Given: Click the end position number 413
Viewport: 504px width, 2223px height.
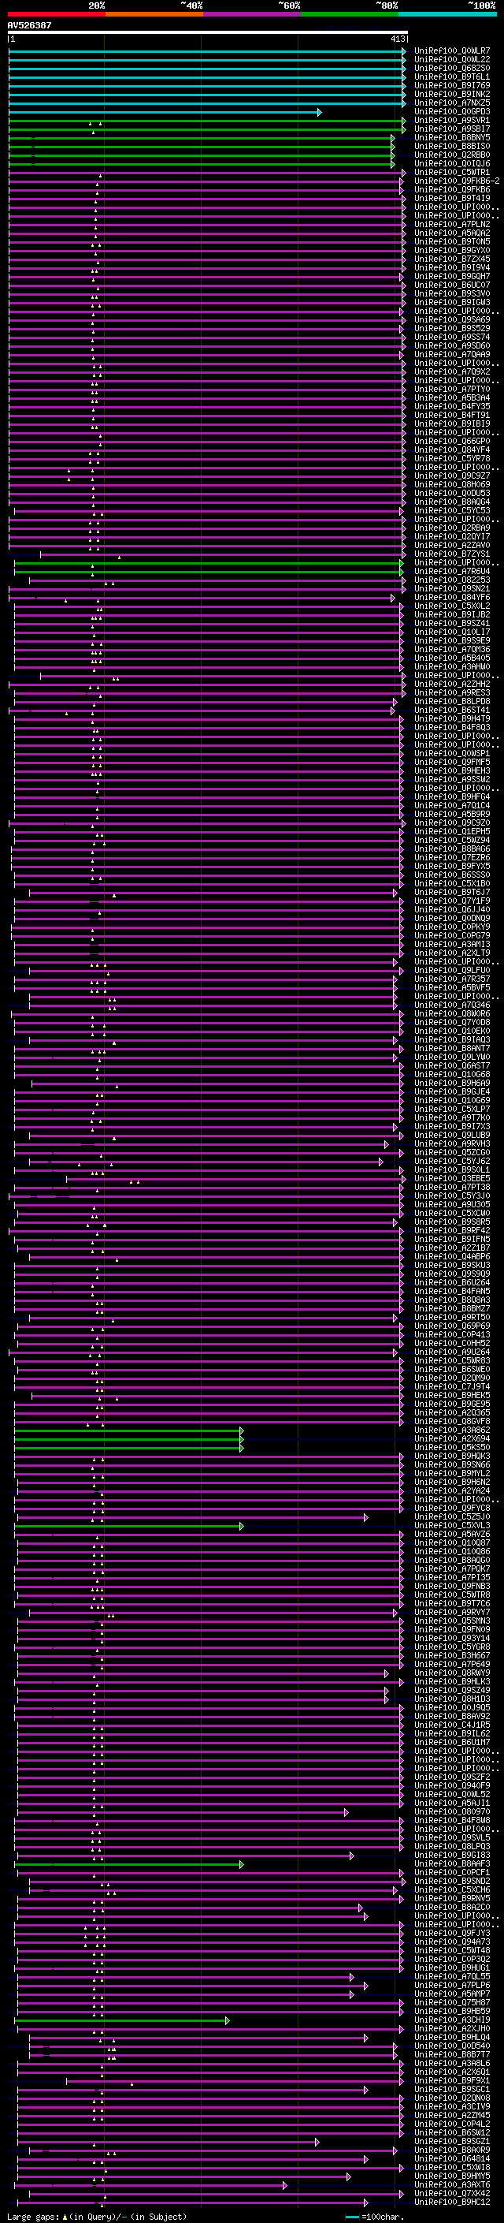Looking at the screenshot, I should click(397, 39).
